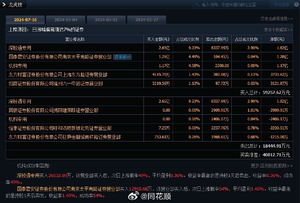Open 国信证券揭阳建阳路证券营业部 row
The height and width of the screenshot is (203, 300).
[x=149, y=110]
